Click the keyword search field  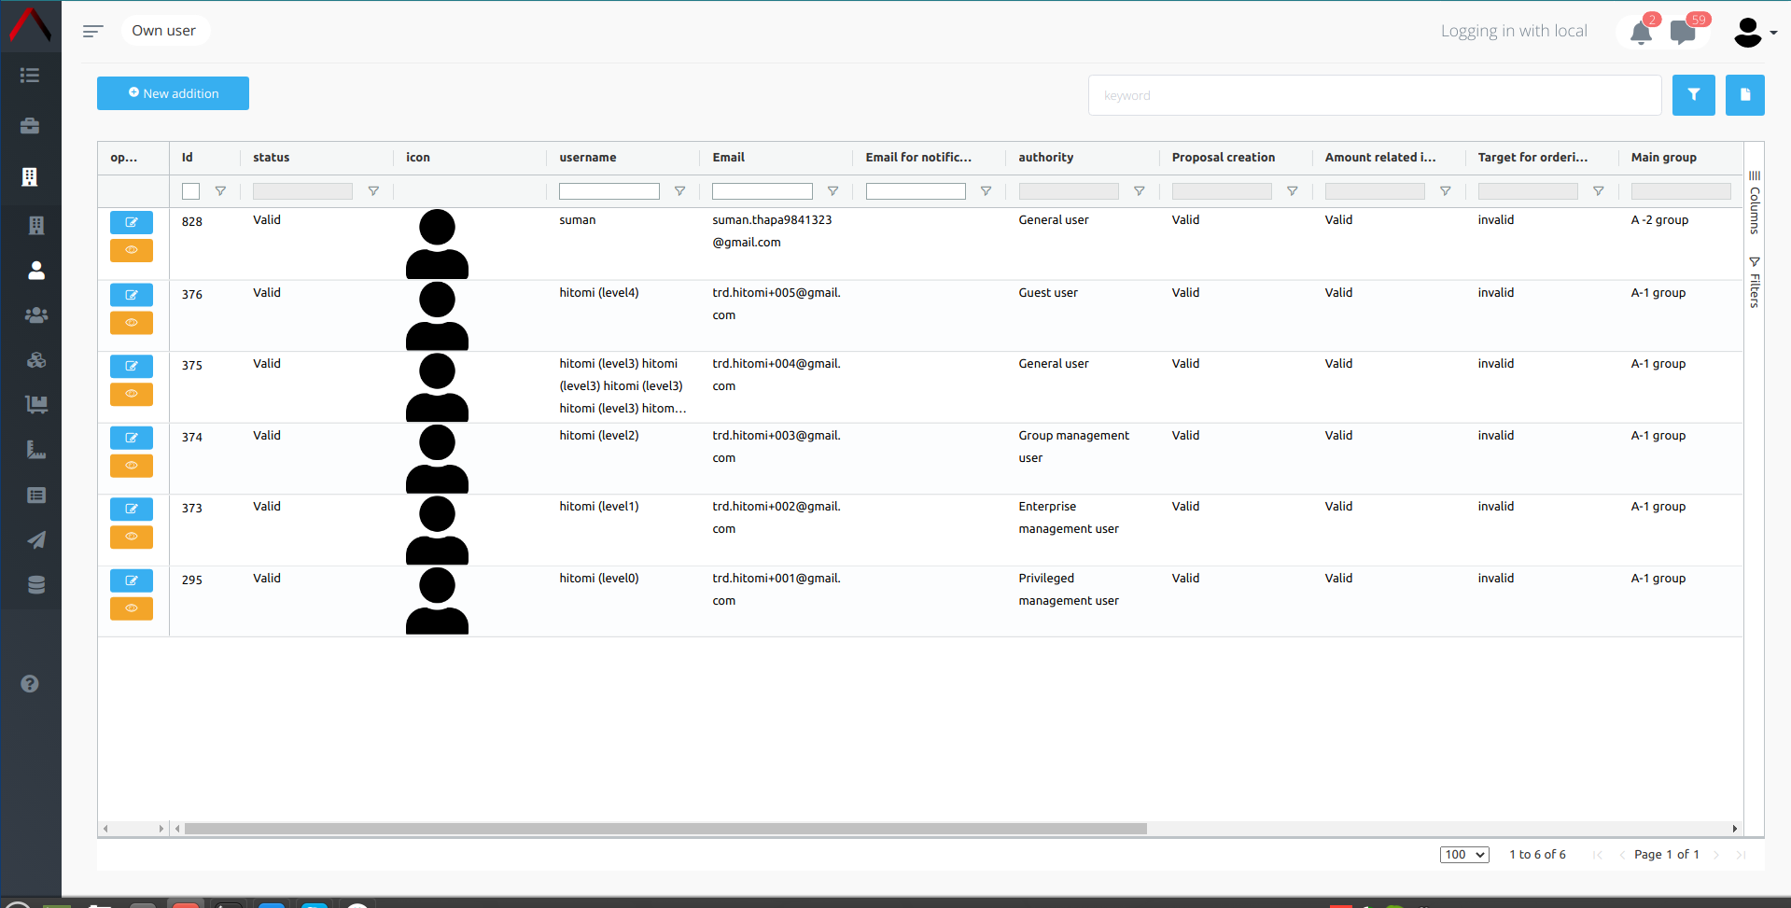tap(1374, 95)
